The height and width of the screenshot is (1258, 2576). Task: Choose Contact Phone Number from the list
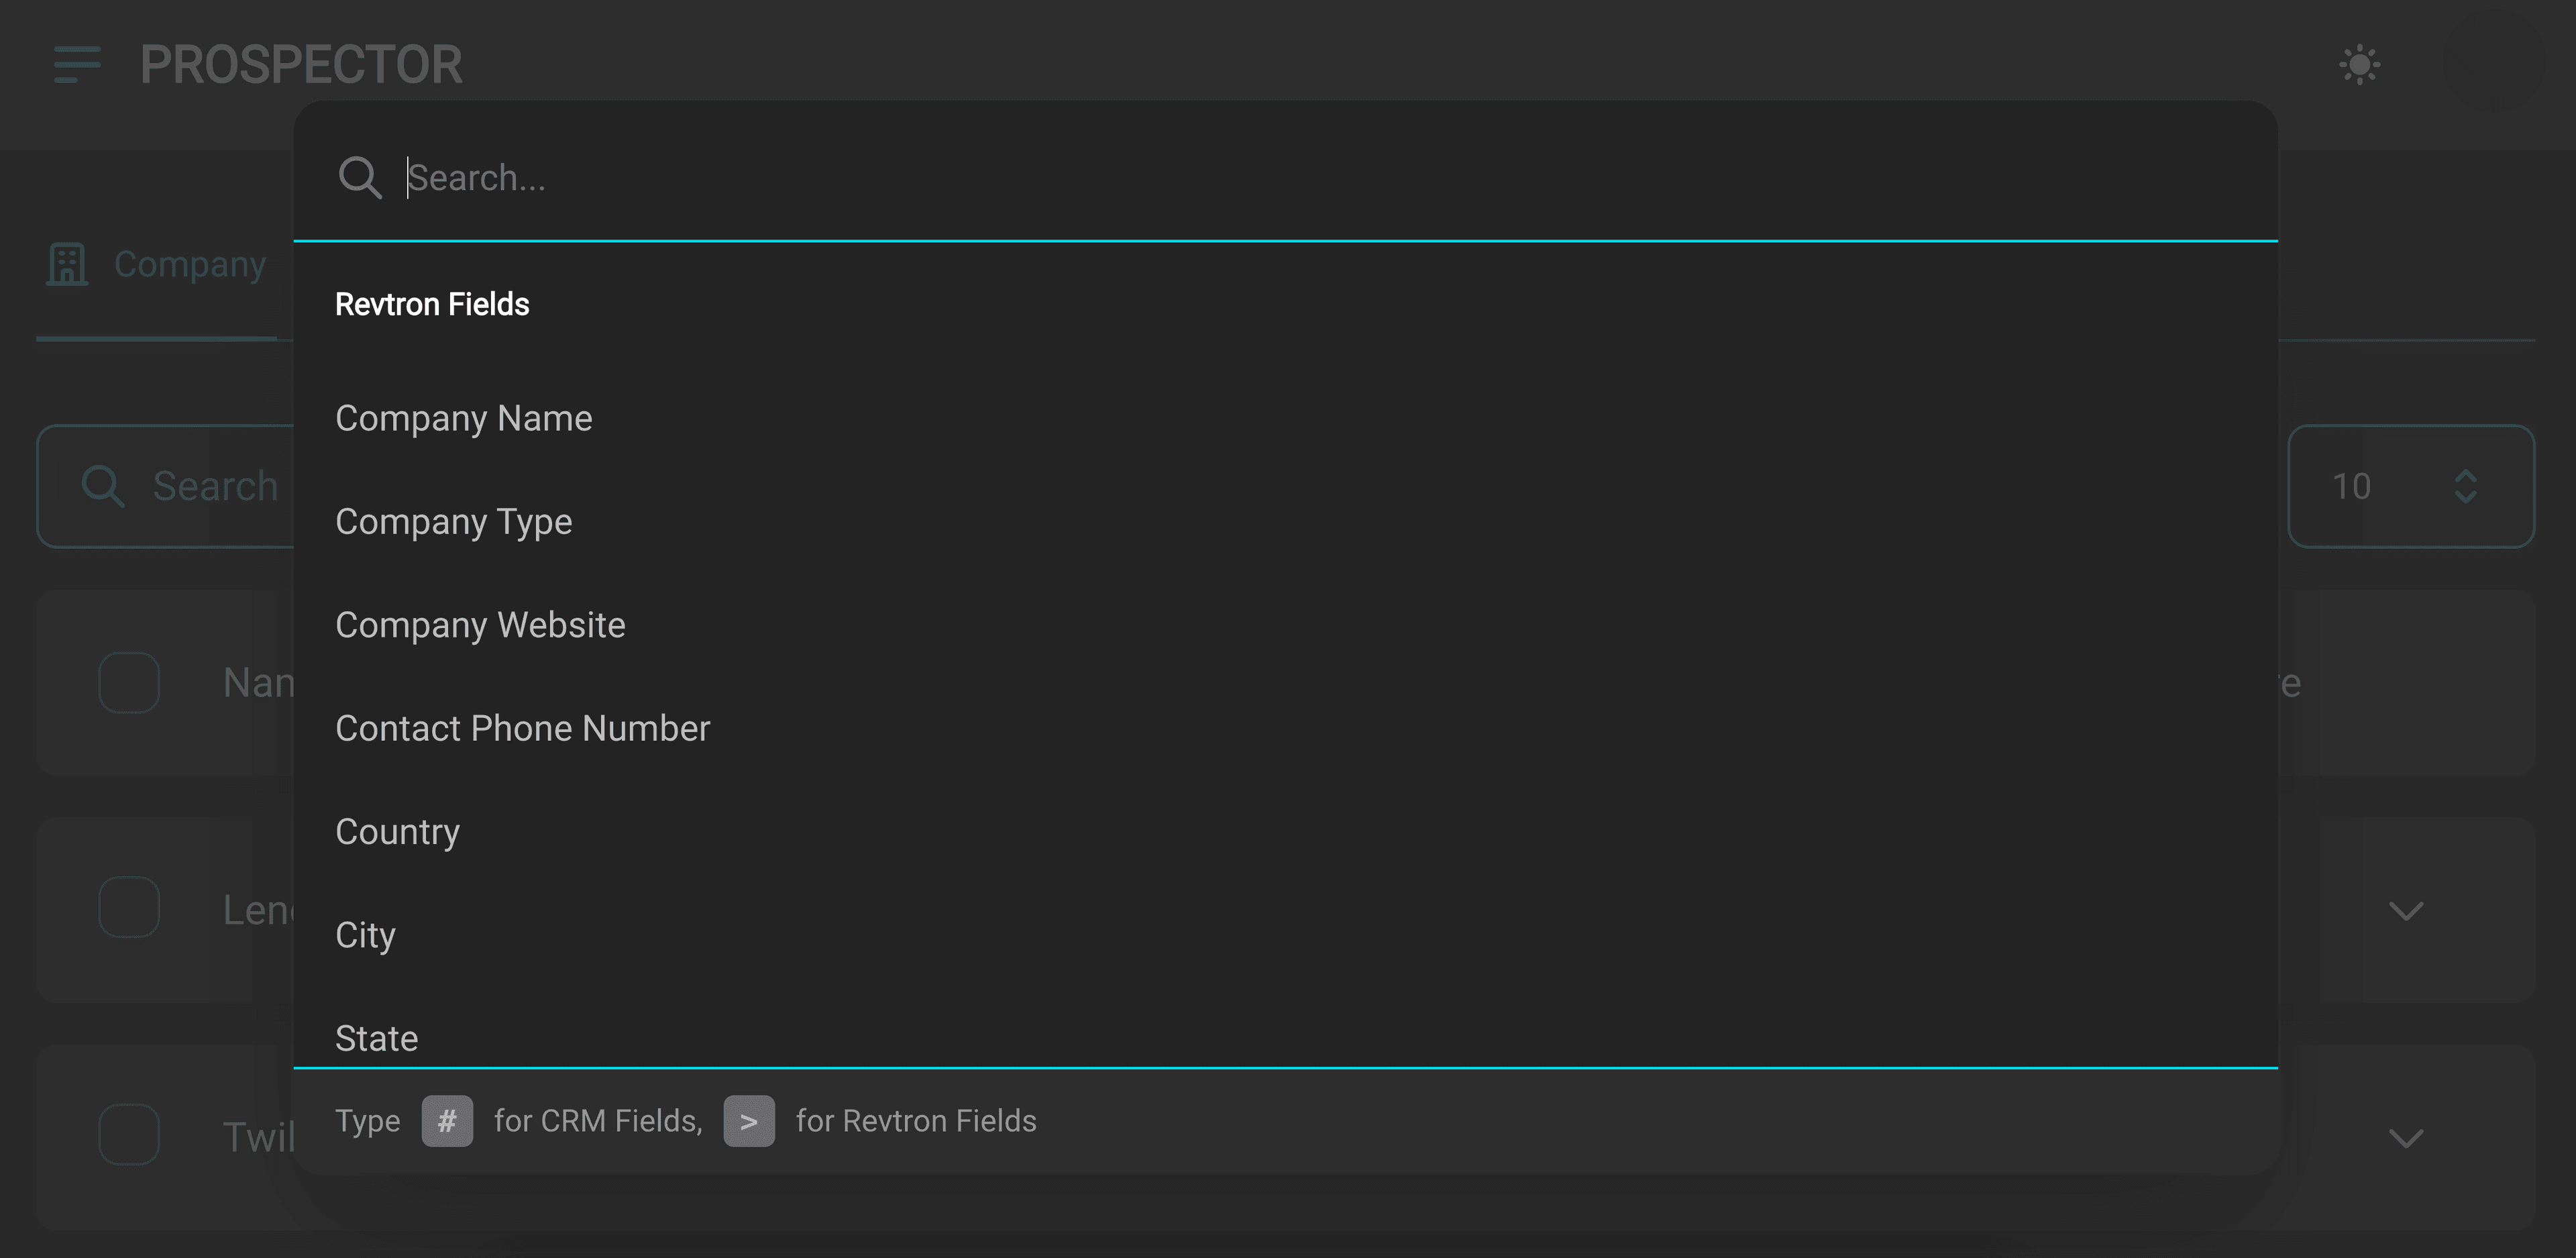[x=522, y=728]
